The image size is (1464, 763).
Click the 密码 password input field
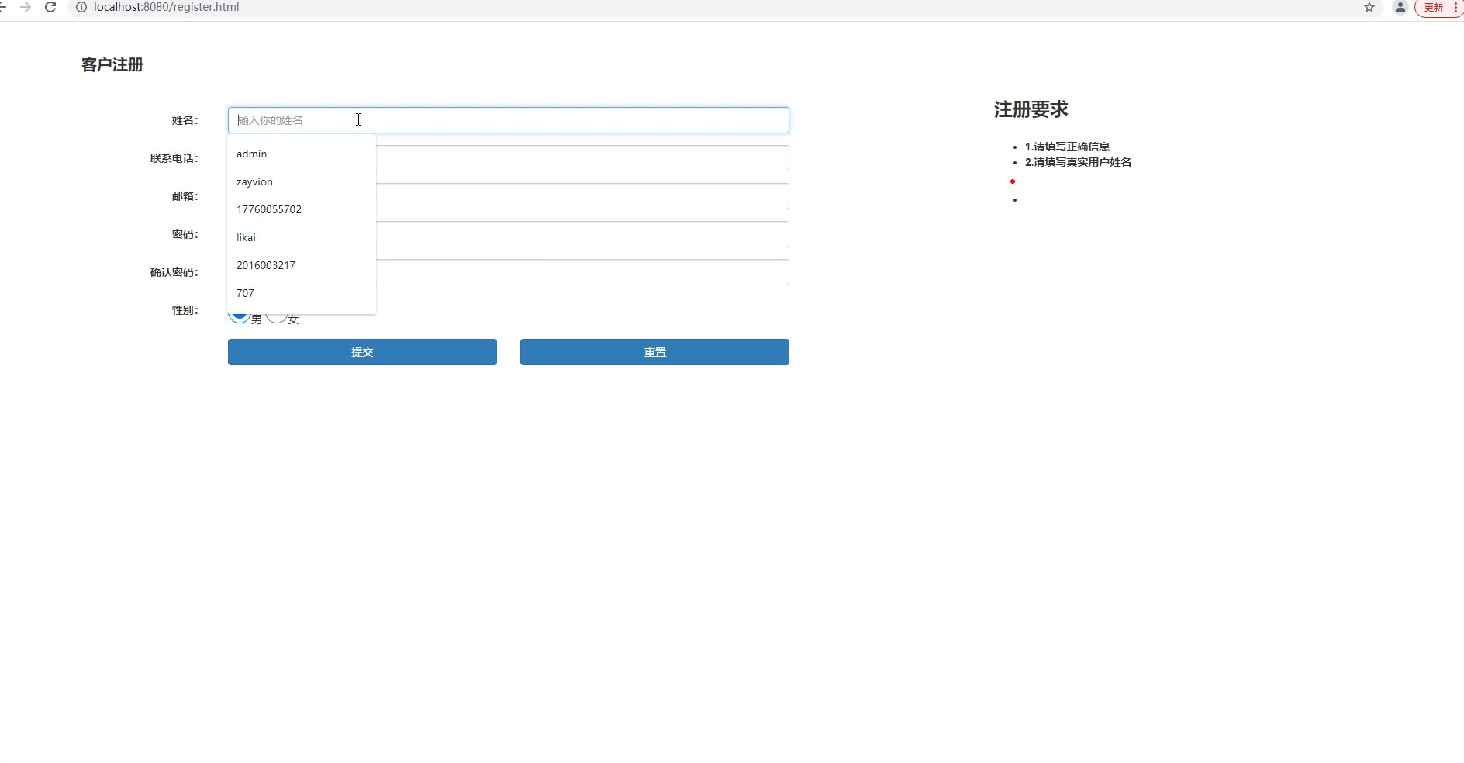582,234
